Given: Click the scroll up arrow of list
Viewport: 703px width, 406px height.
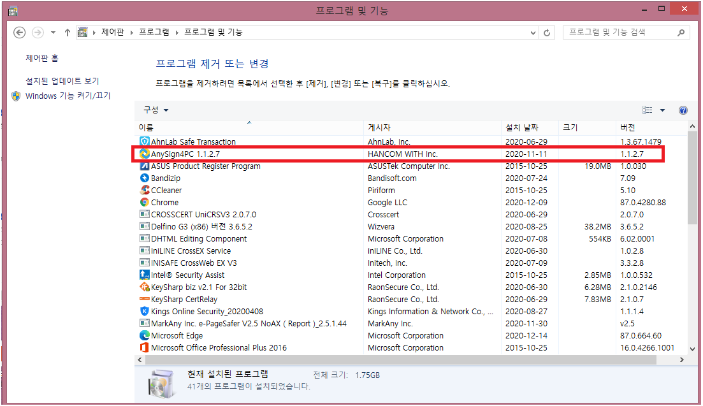Looking at the screenshot, I should [692, 127].
